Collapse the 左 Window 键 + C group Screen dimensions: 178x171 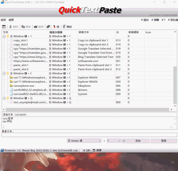[4, 74]
